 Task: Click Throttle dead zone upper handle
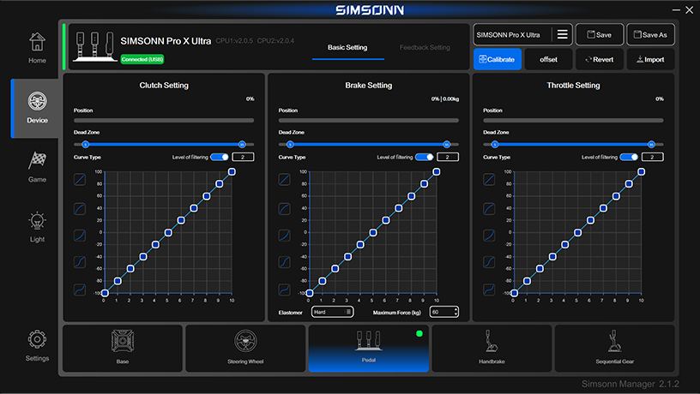[651, 145]
